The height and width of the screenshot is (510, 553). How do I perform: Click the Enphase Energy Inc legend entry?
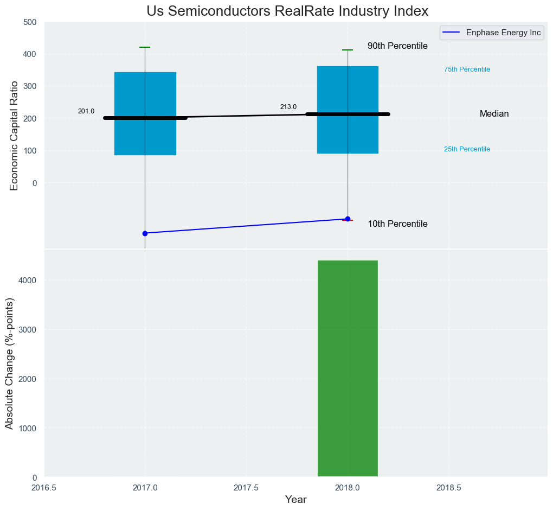504,33
